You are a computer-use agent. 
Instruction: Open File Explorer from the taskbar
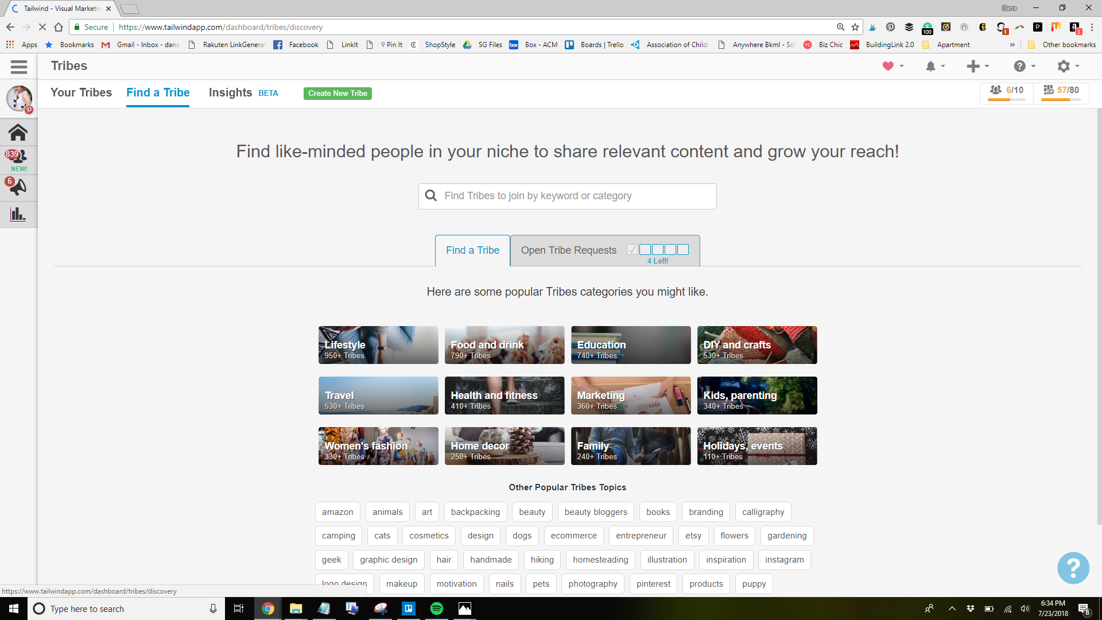(x=296, y=609)
